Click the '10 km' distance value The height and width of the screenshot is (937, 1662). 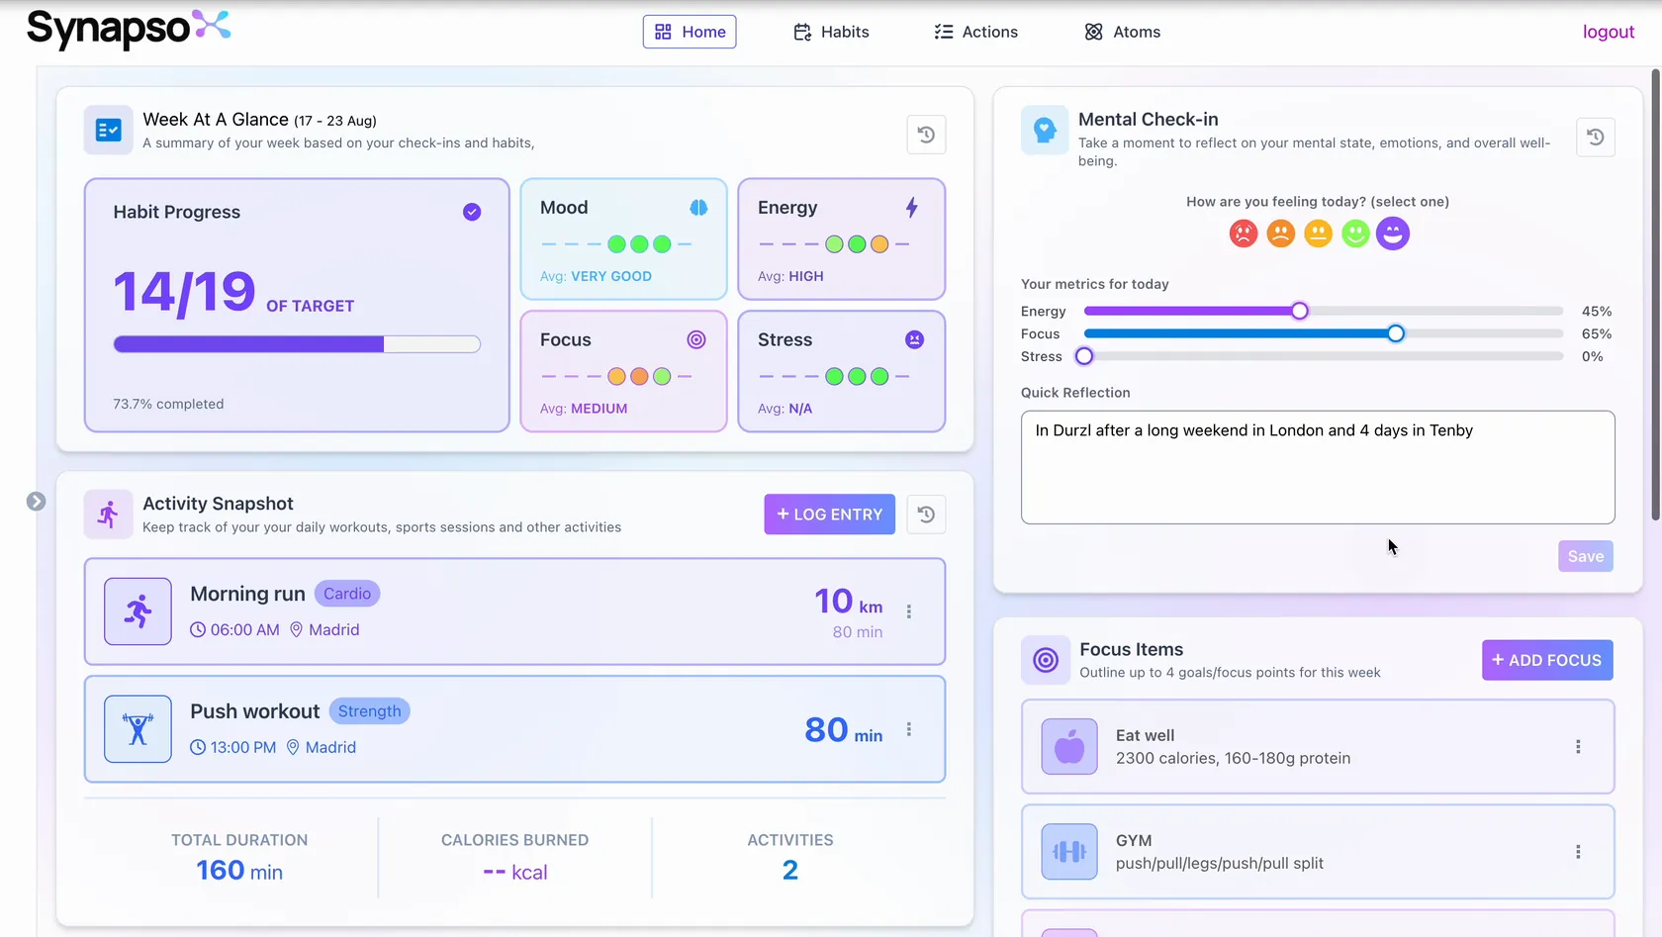[x=849, y=602]
